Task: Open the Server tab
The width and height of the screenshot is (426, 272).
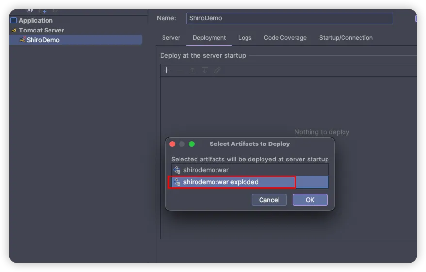Action: (x=171, y=38)
